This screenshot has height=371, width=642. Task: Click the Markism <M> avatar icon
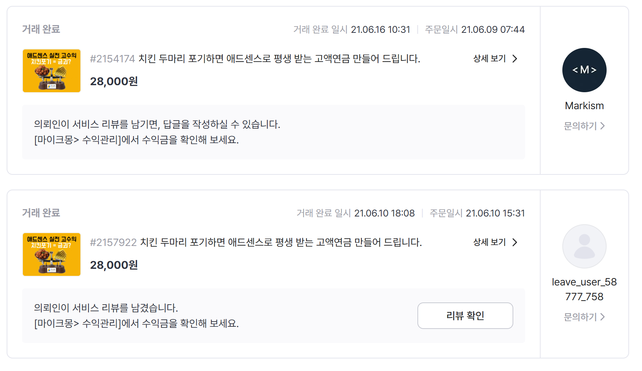tap(584, 70)
